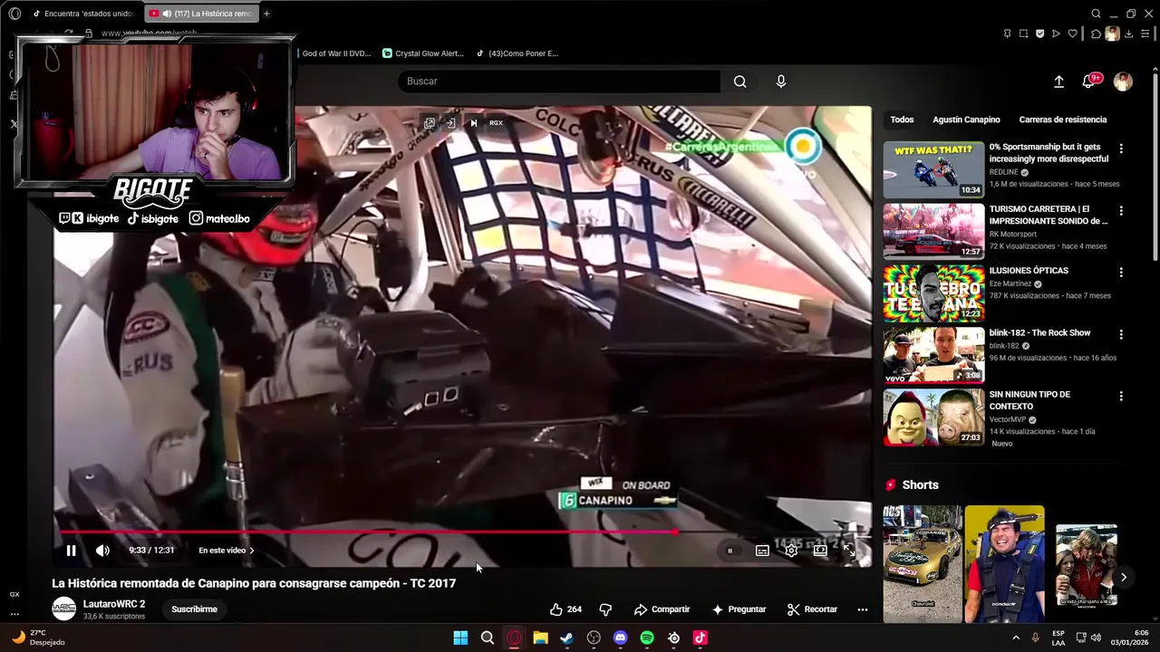Dislike the video with thumbs-down icon
1160x652 pixels.
click(x=605, y=609)
